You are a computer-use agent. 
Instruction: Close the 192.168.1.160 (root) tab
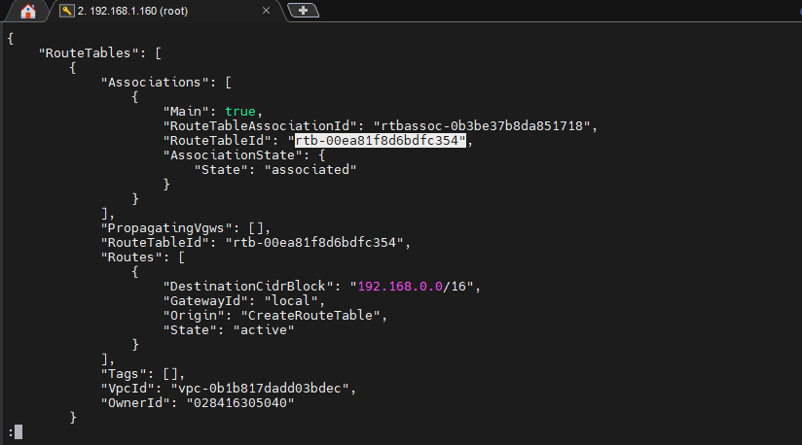(x=266, y=11)
